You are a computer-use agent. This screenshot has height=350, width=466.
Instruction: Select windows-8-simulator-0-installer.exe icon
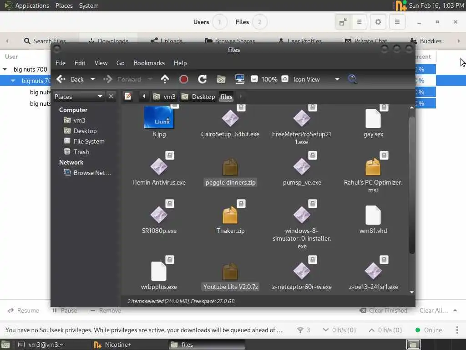tap(302, 215)
